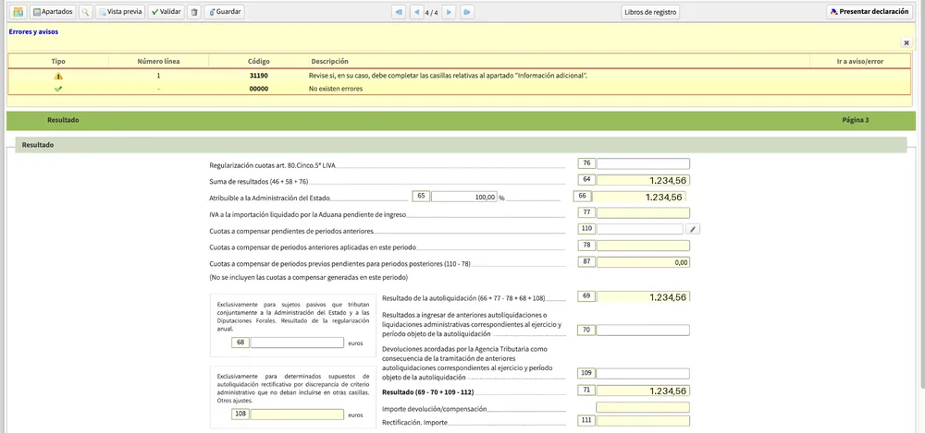
Task: Click the input field for box 108
Action: point(297,415)
